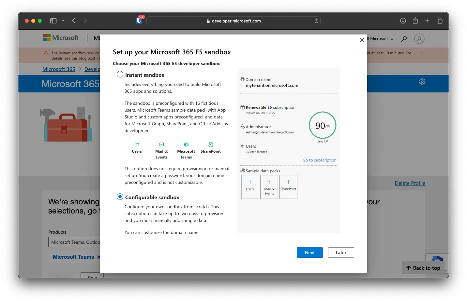Image resolution: width=467 pixels, height=302 pixels.
Task: Click the Sample data packs heading icon
Action: coord(242,170)
